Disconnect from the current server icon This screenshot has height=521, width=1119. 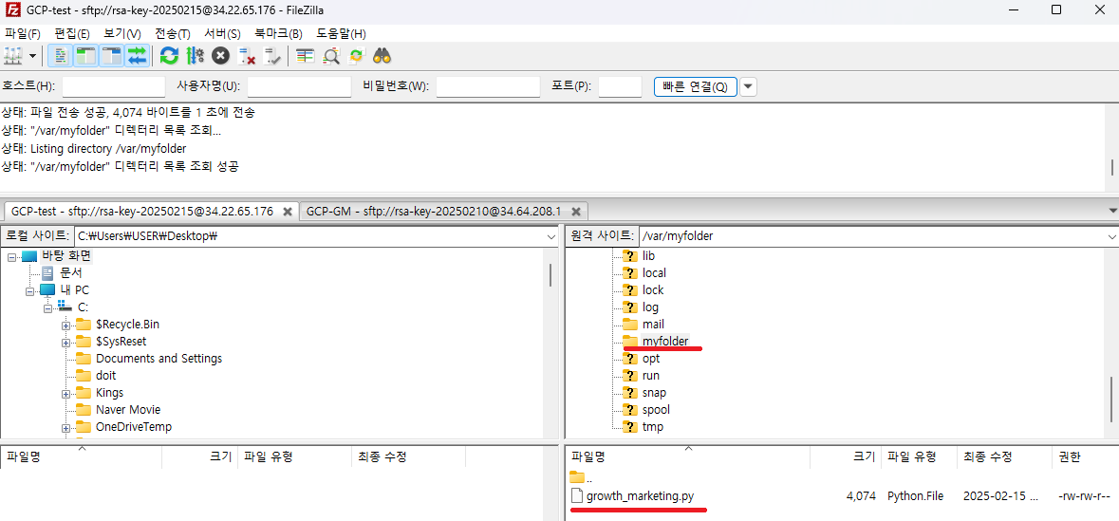pos(246,56)
